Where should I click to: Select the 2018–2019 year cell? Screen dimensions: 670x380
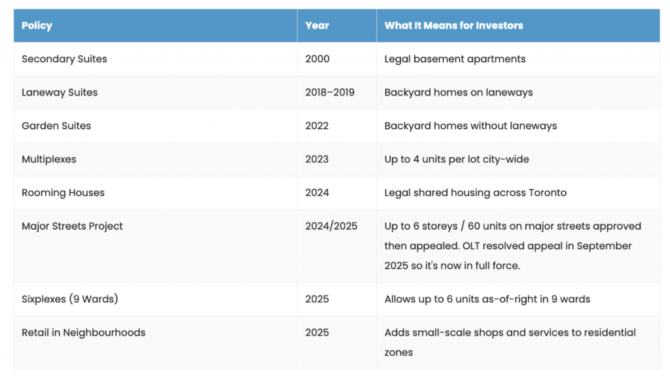point(330,92)
